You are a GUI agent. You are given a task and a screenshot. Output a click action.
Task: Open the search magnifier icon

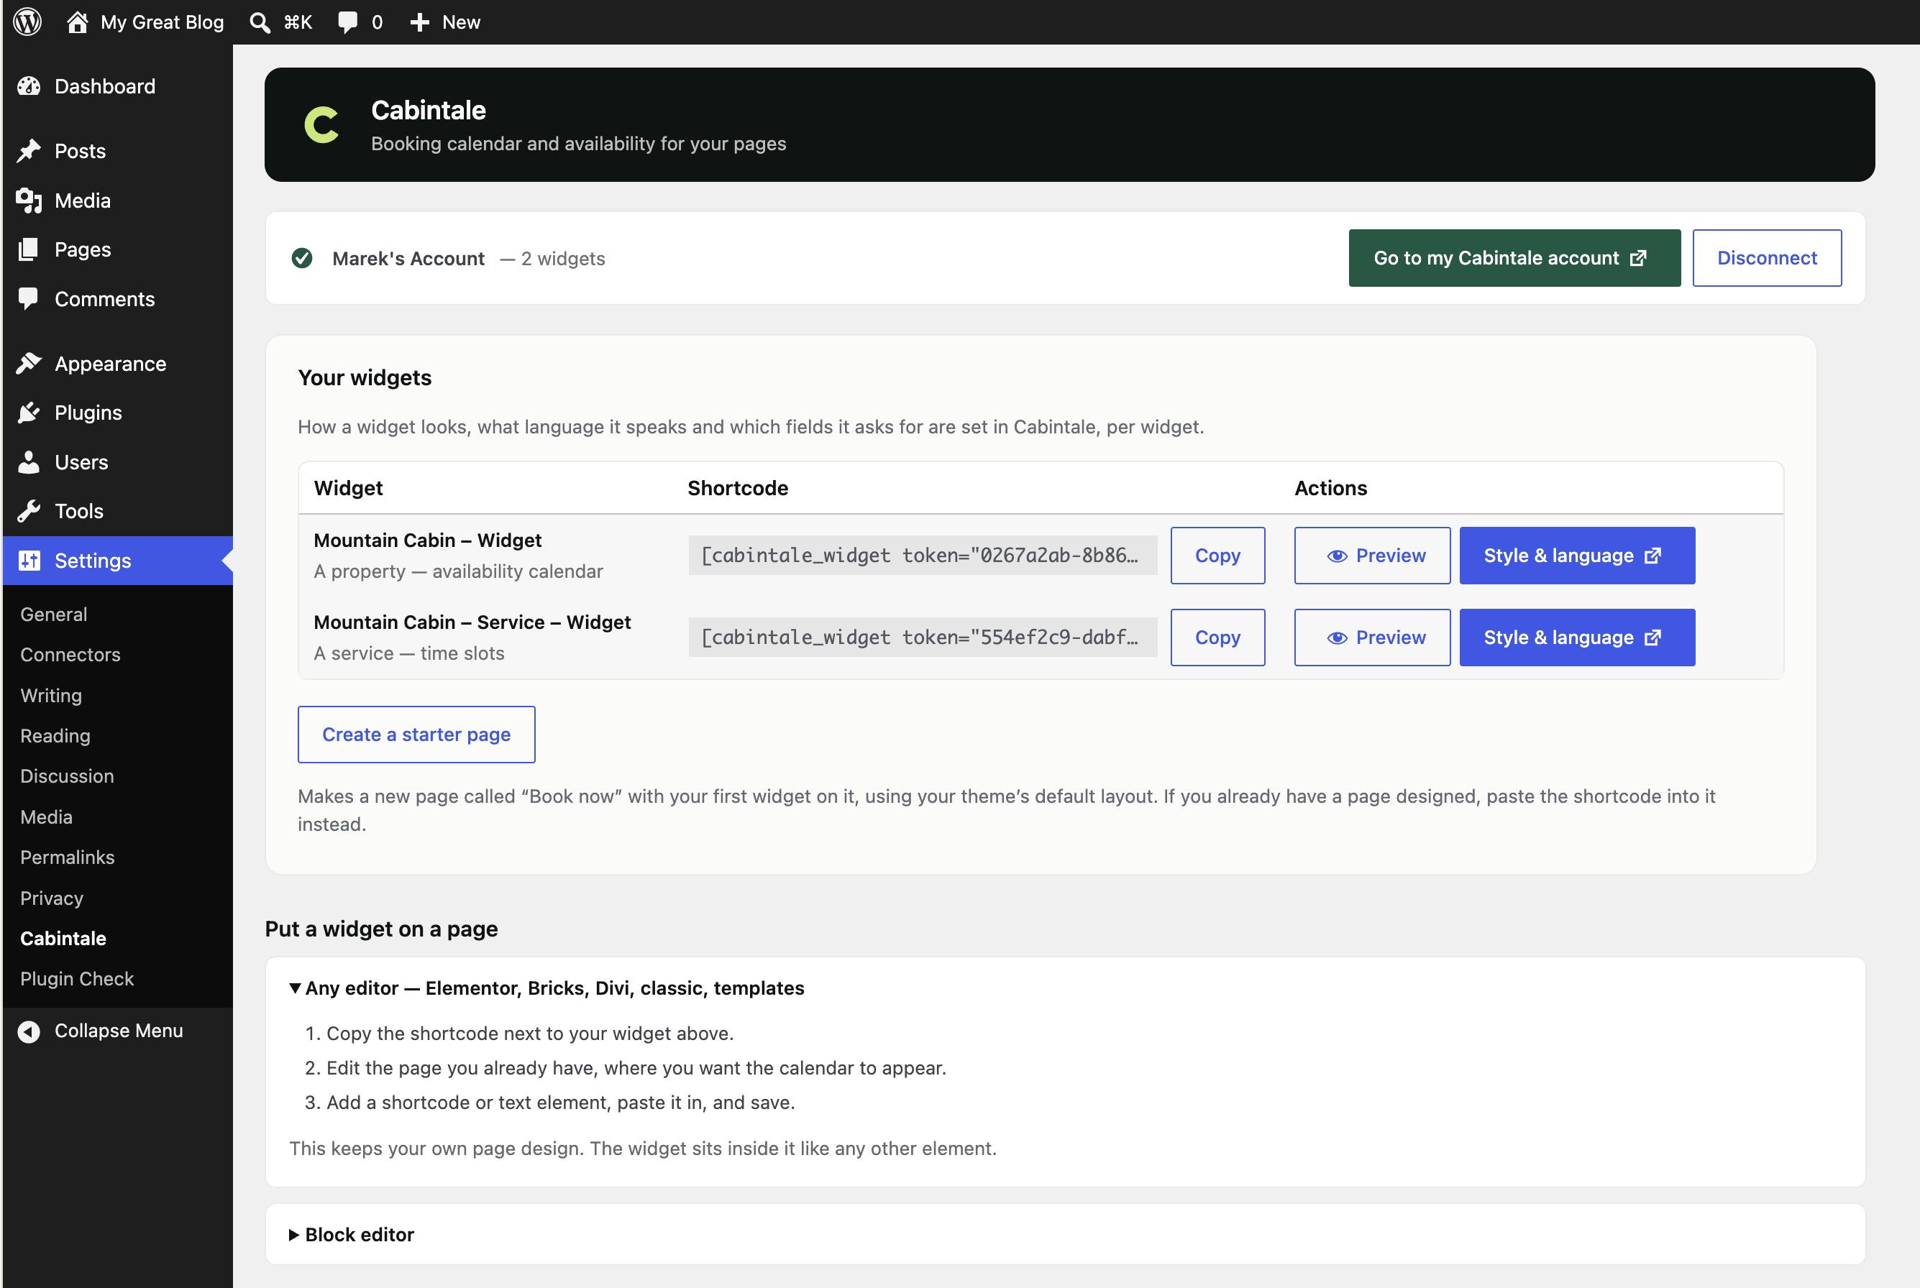pos(260,22)
